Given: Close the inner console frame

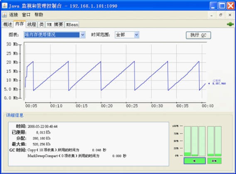Looking at the screenshot, I should 230,15.
